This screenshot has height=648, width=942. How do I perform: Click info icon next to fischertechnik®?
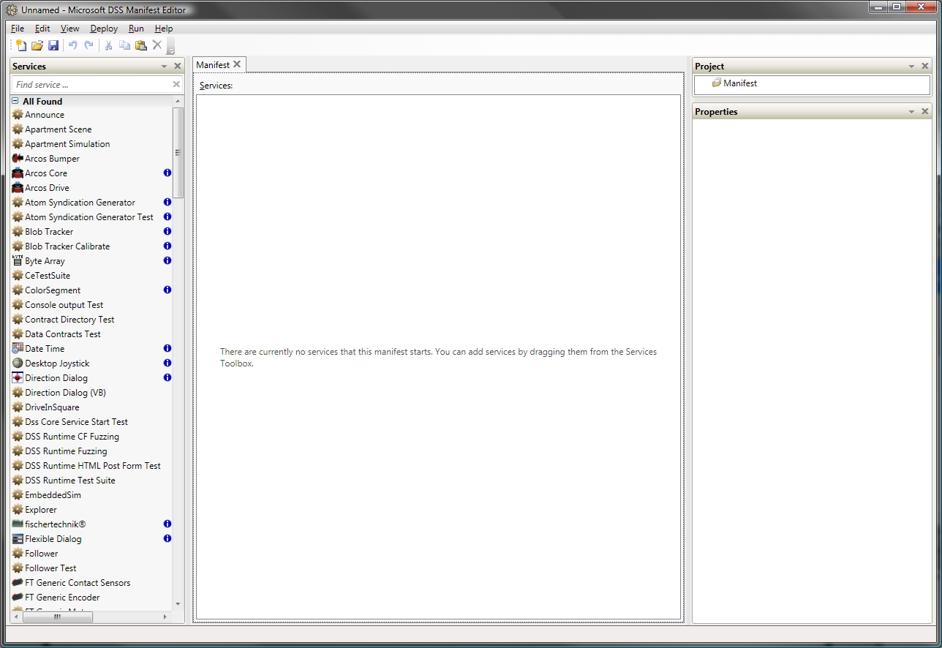point(167,524)
